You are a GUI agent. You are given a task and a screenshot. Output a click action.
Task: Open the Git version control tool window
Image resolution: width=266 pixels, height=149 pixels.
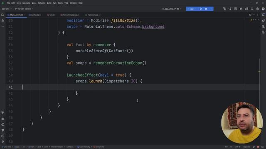(x=3, y=142)
